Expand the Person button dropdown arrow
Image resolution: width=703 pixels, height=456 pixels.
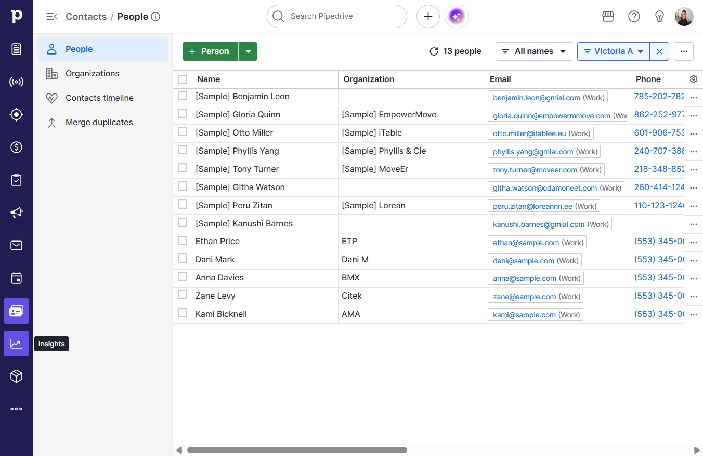248,51
